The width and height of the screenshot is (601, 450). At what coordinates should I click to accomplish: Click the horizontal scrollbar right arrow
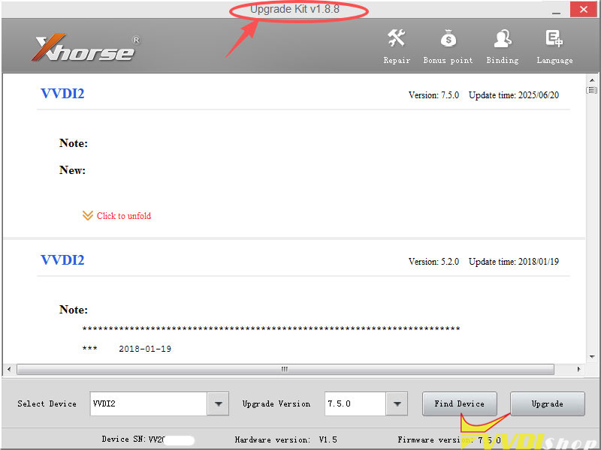coord(578,370)
